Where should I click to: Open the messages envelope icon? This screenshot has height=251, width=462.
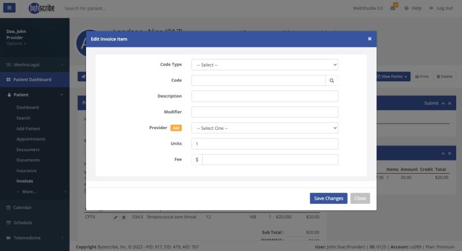[x=393, y=9]
